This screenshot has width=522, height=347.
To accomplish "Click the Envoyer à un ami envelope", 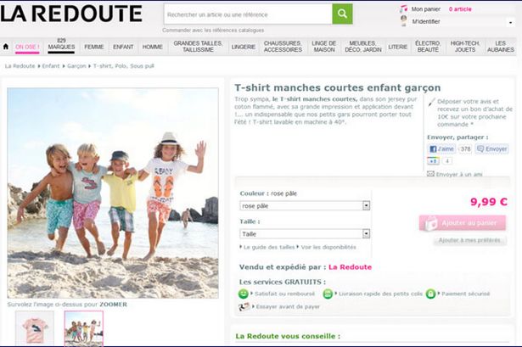I will click(430, 174).
